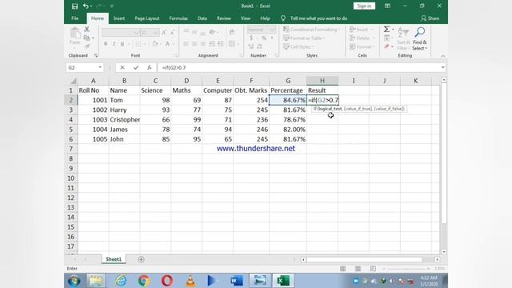Click the AutoSum sigma icon
The image size is (512, 288).
click(x=386, y=30)
